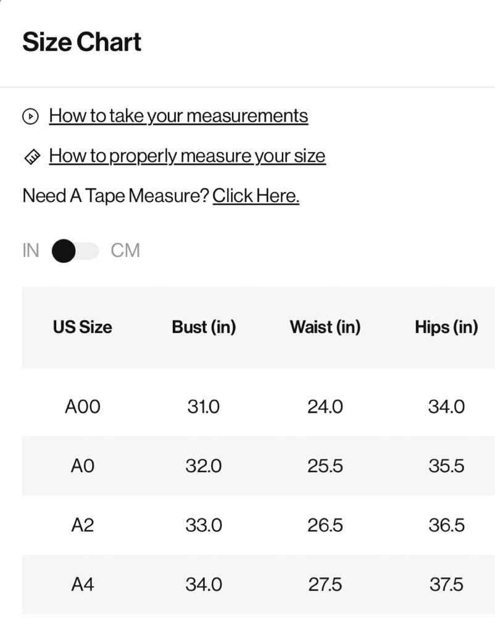Click the Hips (in) column header

(446, 327)
